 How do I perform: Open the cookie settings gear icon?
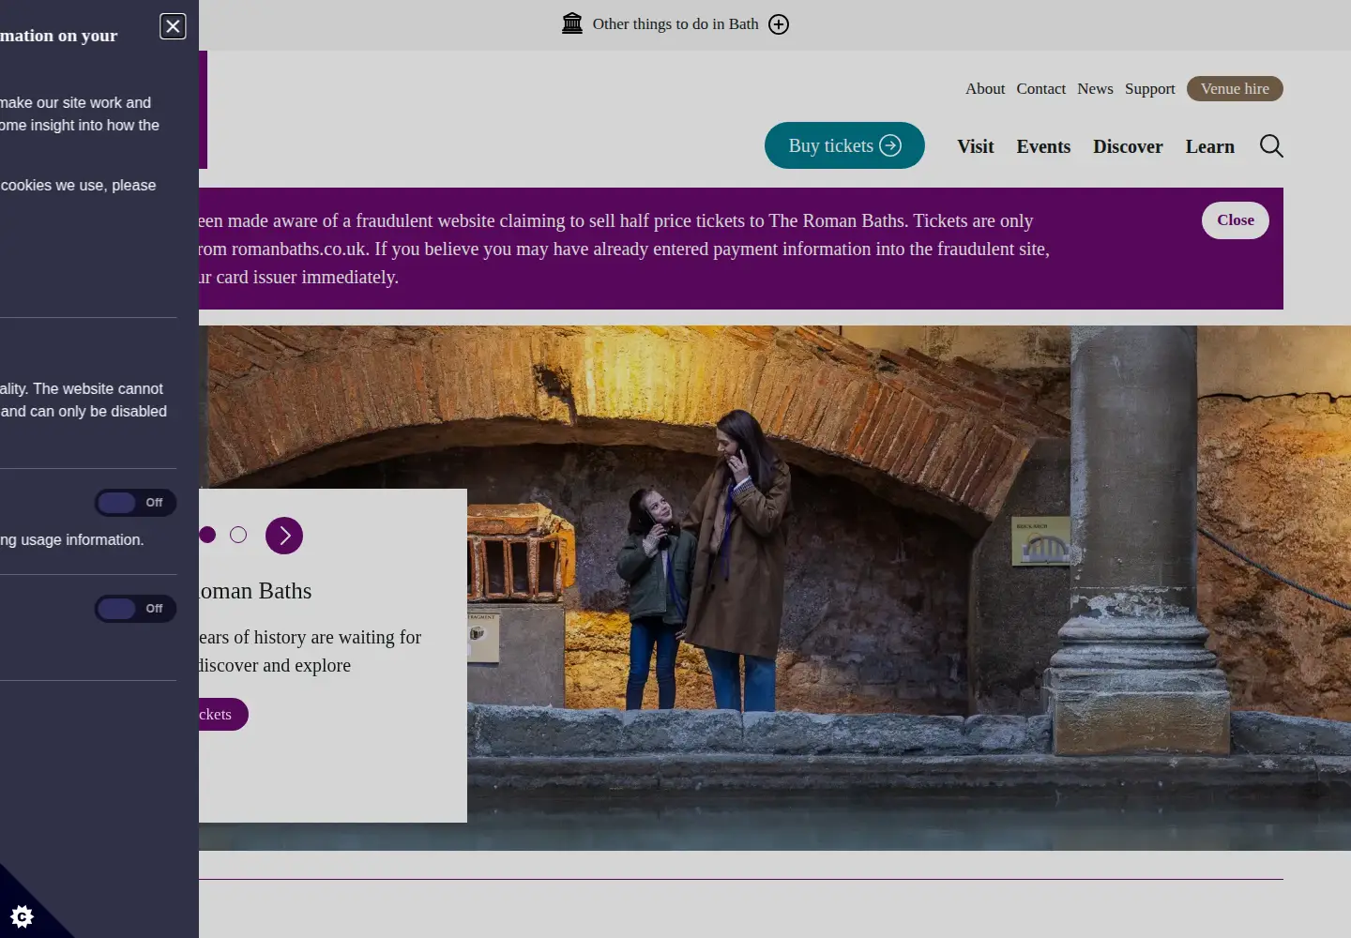(x=23, y=915)
